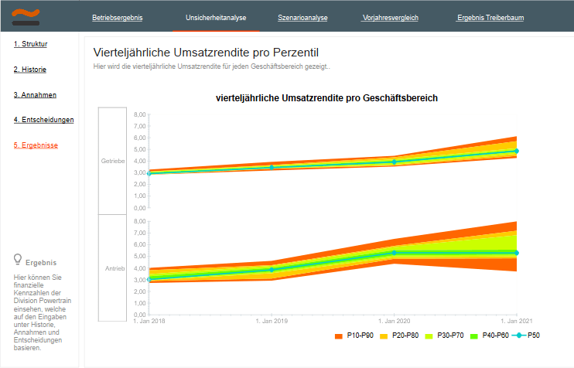Click the Ergebnis lightbulb icon
The image size is (574, 368).
click(x=18, y=261)
